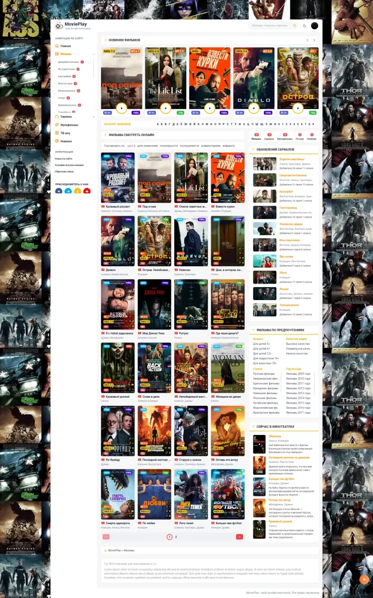Select the Документальные subcategory

pyautogui.click(x=69, y=62)
